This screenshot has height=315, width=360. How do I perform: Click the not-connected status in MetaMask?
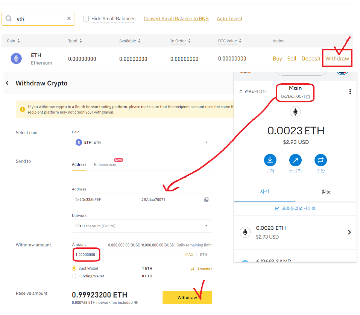(x=252, y=92)
